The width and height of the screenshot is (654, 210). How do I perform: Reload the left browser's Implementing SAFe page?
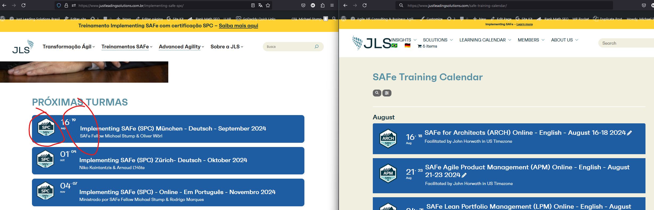(x=23, y=5)
